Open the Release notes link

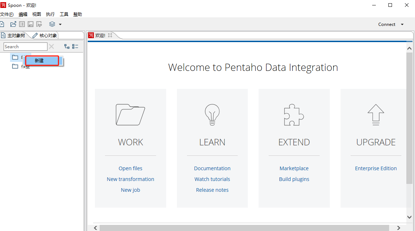pos(212,190)
